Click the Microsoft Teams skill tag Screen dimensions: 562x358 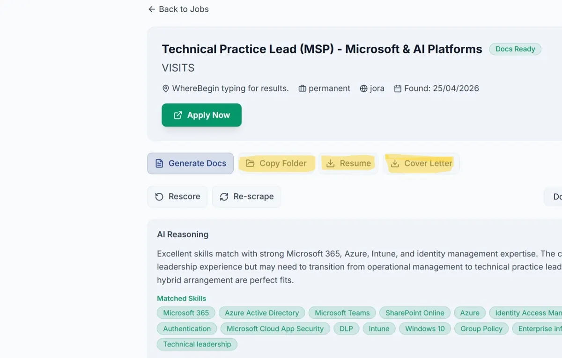click(342, 313)
